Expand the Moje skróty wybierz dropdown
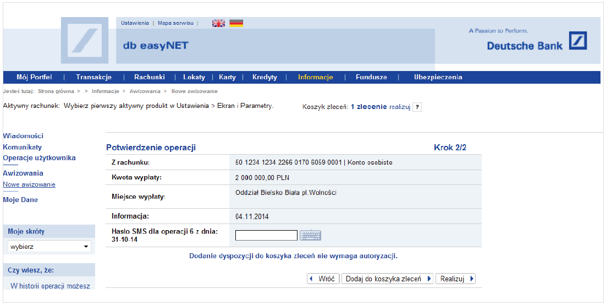Screen dimensions: 606x305 [x=49, y=247]
